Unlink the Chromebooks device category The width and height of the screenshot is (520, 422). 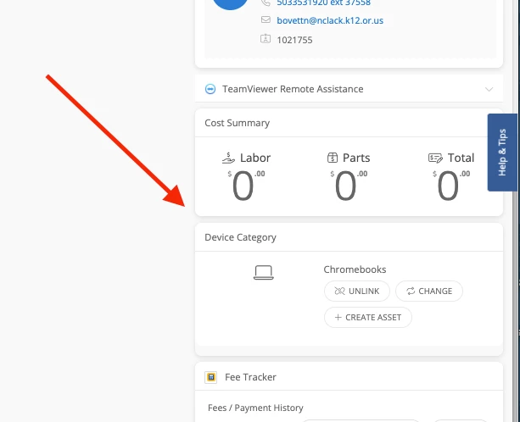click(x=357, y=292)
